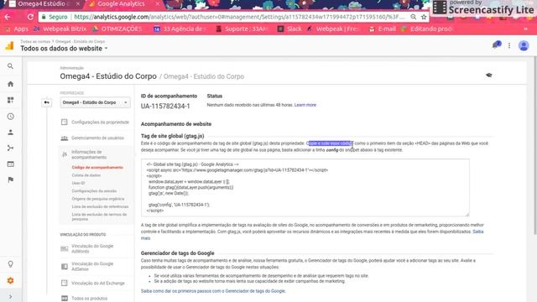Screen dimensions: 537x302
Task: Click inside the gtag.js code text box
Action: (x=305, y=187)
